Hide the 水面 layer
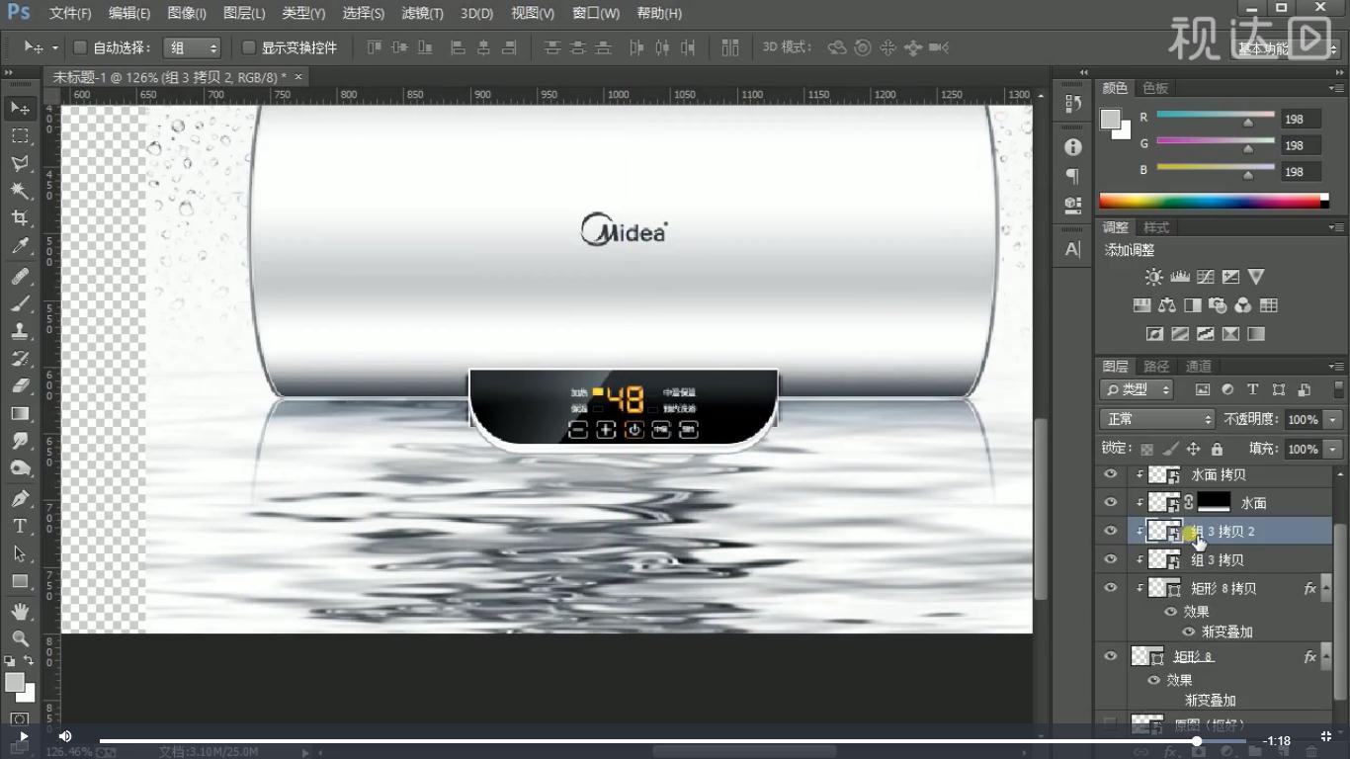This screenshot has height=759, width=1350. [1111, 502]
